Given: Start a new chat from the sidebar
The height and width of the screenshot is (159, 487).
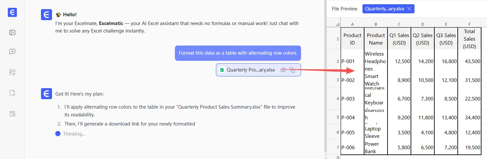Looking at the screenshot, I should tap(12, 52).
